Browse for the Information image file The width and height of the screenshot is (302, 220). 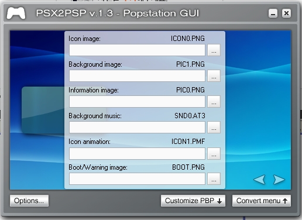(214, 101)
